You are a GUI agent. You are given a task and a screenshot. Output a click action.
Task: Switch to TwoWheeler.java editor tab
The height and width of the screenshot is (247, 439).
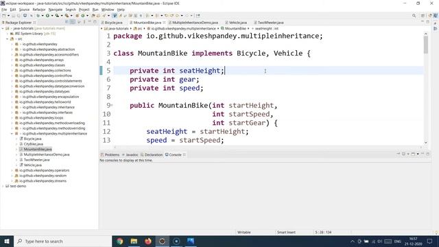tap(268, 23)
